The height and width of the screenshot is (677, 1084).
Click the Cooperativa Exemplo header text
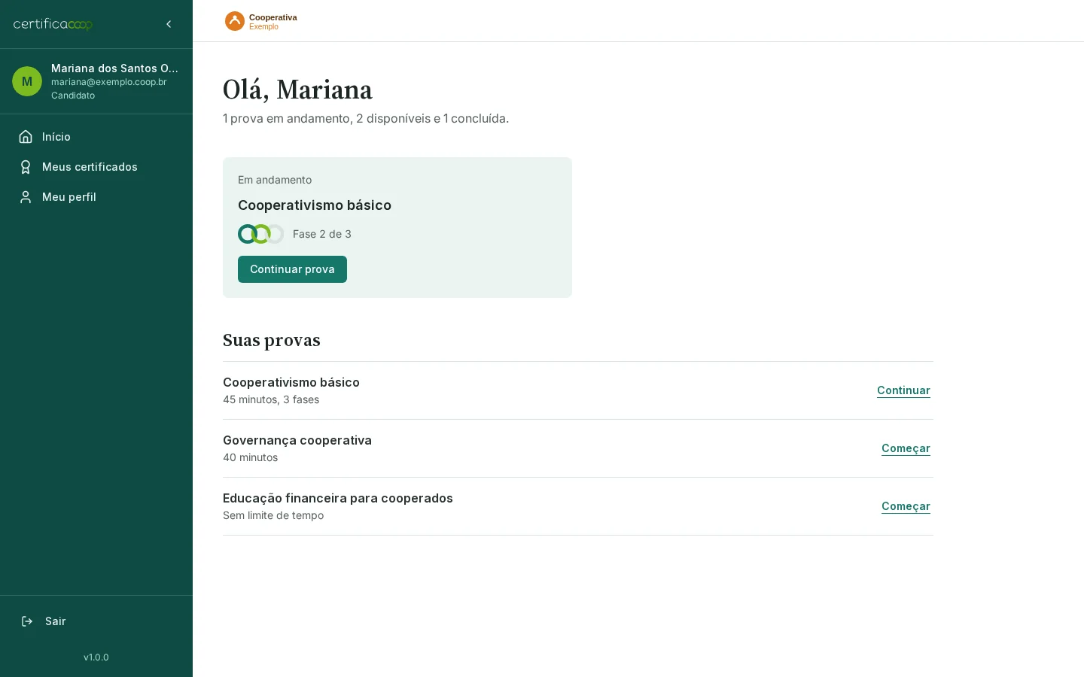[273, 22]
